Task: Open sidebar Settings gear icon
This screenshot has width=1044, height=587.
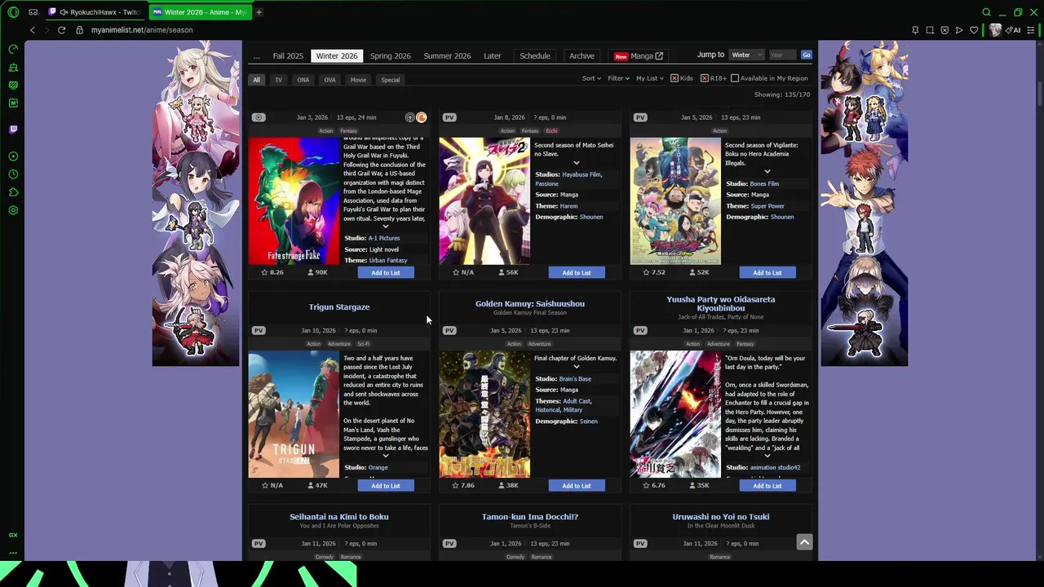Action: click(13, 210)
